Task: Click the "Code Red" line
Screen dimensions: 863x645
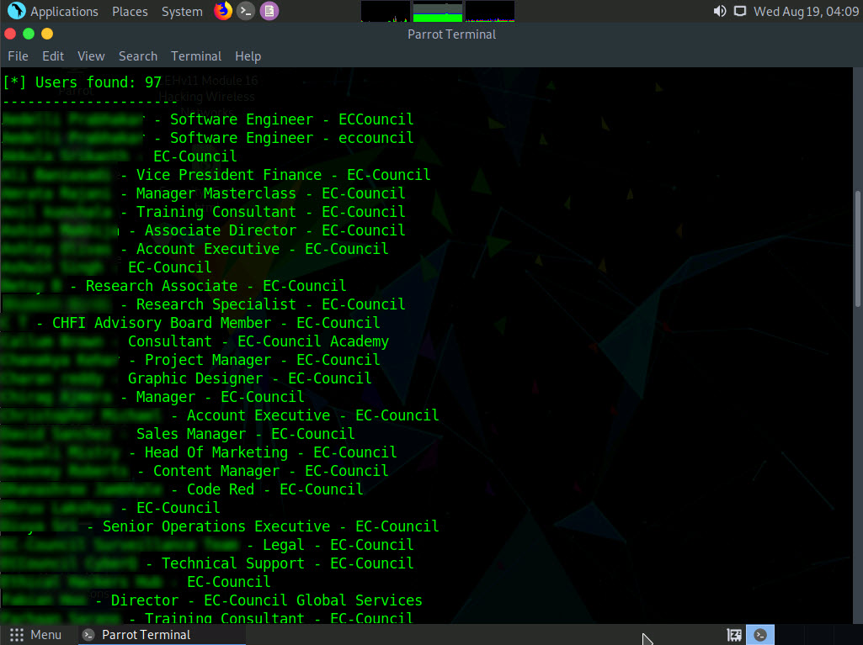Action: click(183, 489)
